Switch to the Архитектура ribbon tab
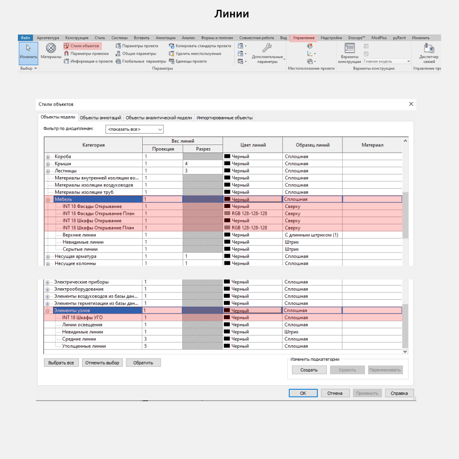This screenshot has height=459, width=459. (x=48, y=38)
